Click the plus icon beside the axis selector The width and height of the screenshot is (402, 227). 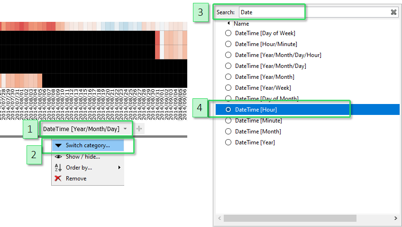139,129
